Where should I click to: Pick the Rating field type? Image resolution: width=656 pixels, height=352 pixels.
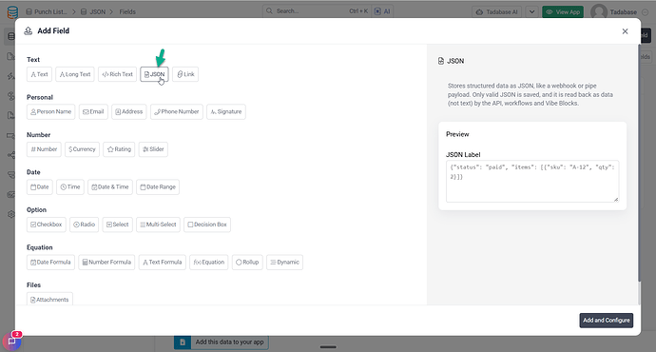click(119, 149)
